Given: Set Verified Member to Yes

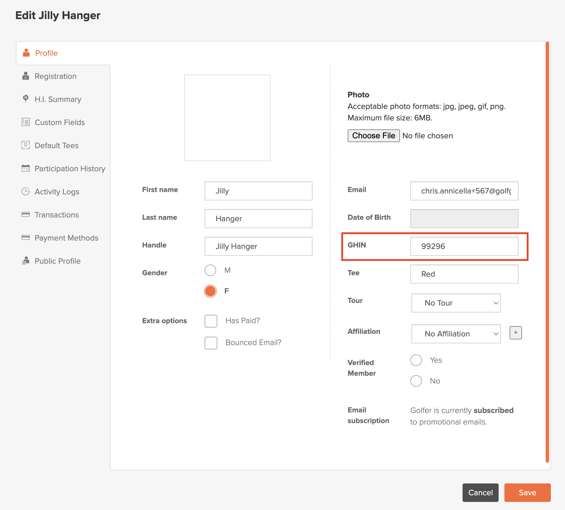Looking at the screenshot, I should [x=416, y=360].
